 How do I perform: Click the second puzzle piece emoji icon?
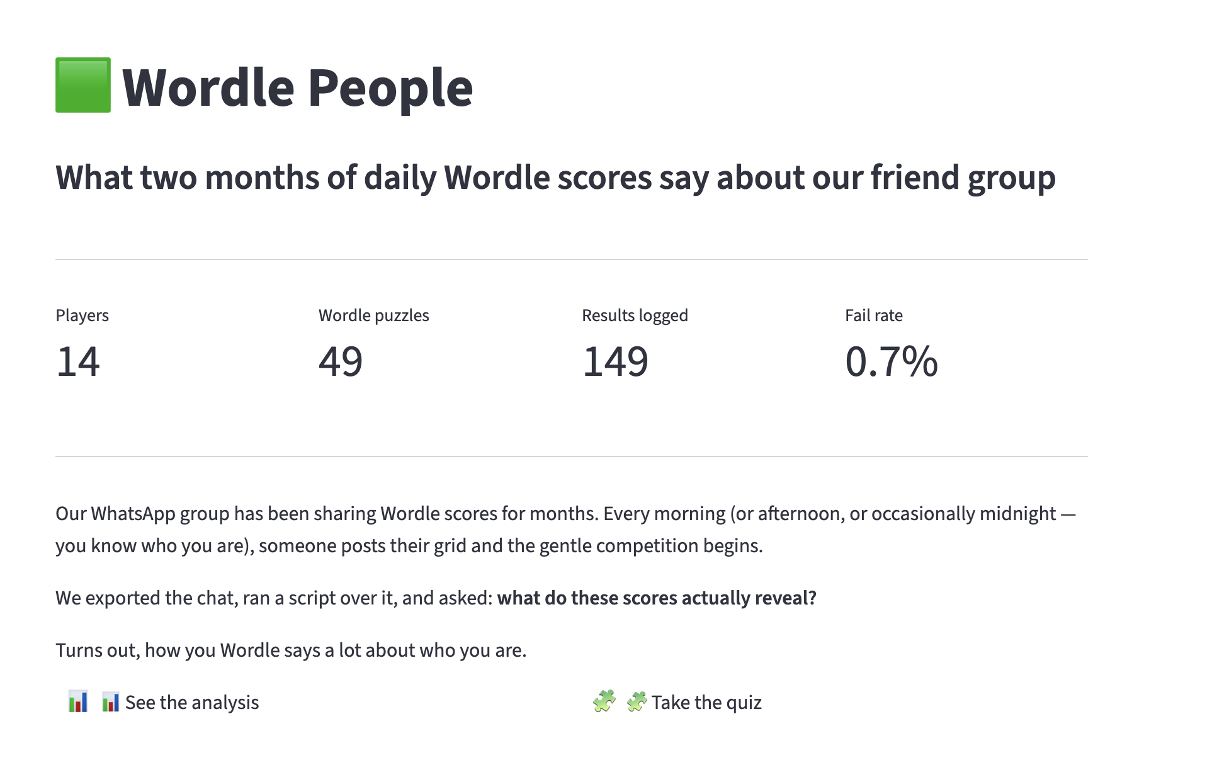(x=637, y=701)
